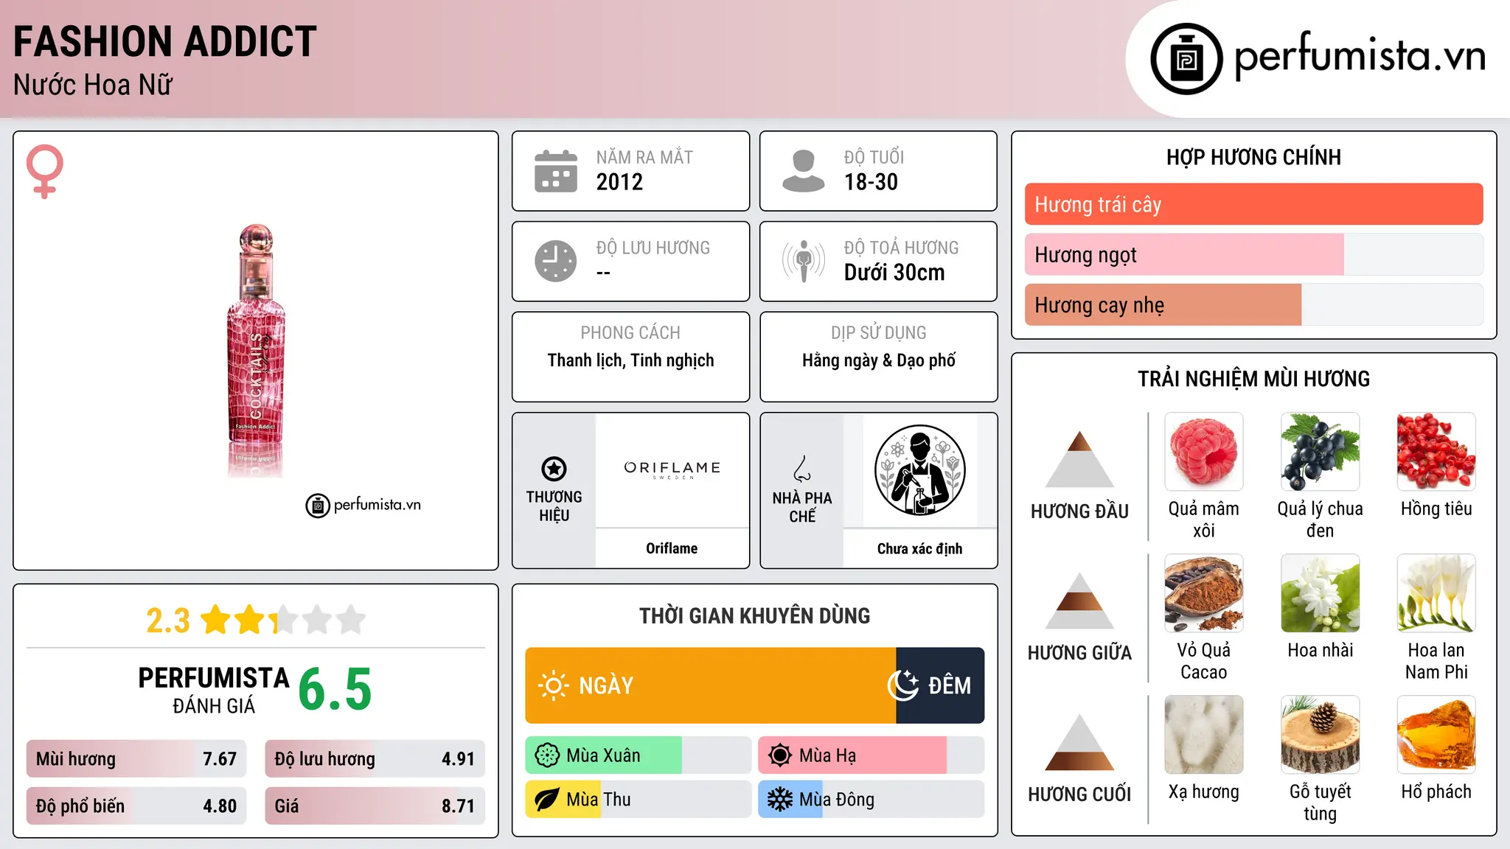The height and width of the screenshot is (849, 1510).
Task: Click the flower icon for Mùa Xuân
Action: click(x=547, y=755)
